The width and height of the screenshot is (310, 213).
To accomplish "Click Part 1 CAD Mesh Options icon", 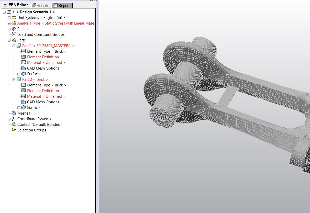I will tap(24, 68).
